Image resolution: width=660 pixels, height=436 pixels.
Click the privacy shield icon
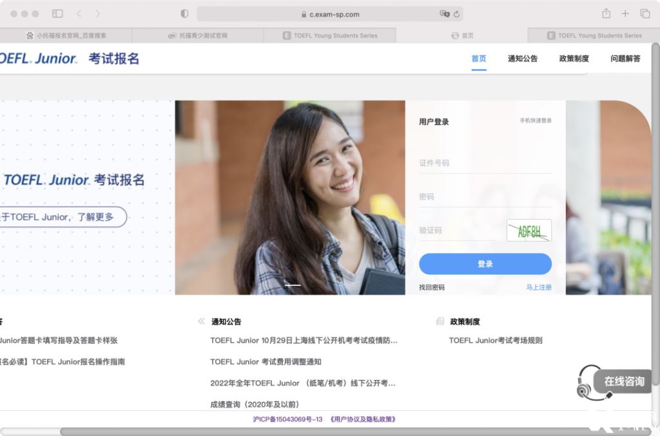pos(184,14)
